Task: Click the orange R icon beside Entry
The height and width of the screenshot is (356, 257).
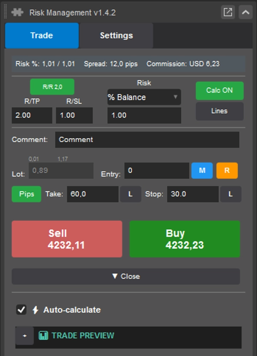Action: coord(226,171)
